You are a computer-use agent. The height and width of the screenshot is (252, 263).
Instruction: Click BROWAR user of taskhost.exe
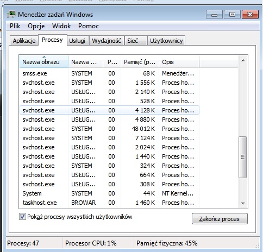pyautogui.click(x=83, y=203)
